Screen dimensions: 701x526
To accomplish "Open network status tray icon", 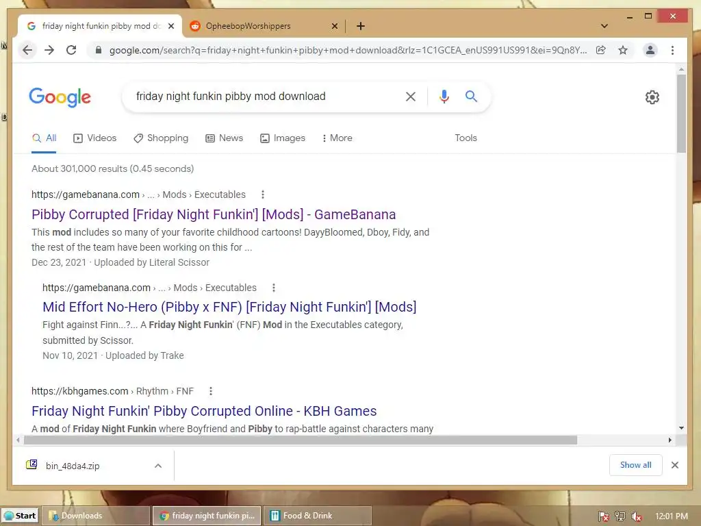I will click(620, 516).
